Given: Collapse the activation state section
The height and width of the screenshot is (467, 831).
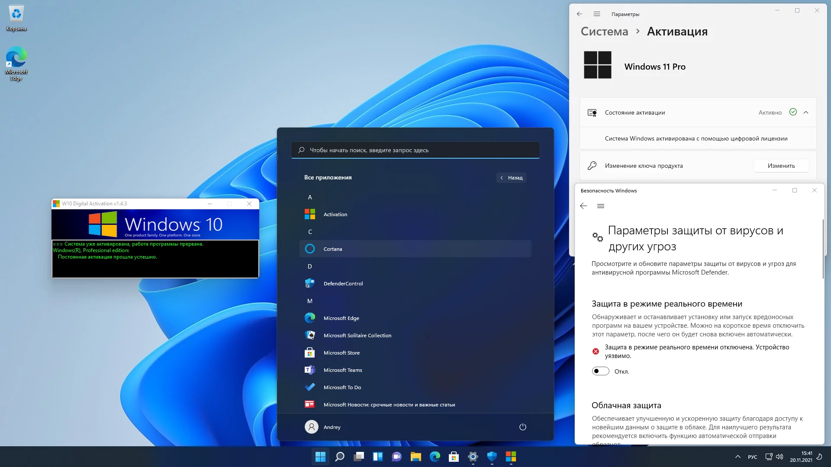Looking at the screenshot, I should pyautogui.click(x=806, y=112).
